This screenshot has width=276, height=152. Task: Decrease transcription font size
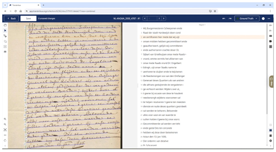[270, 31]
